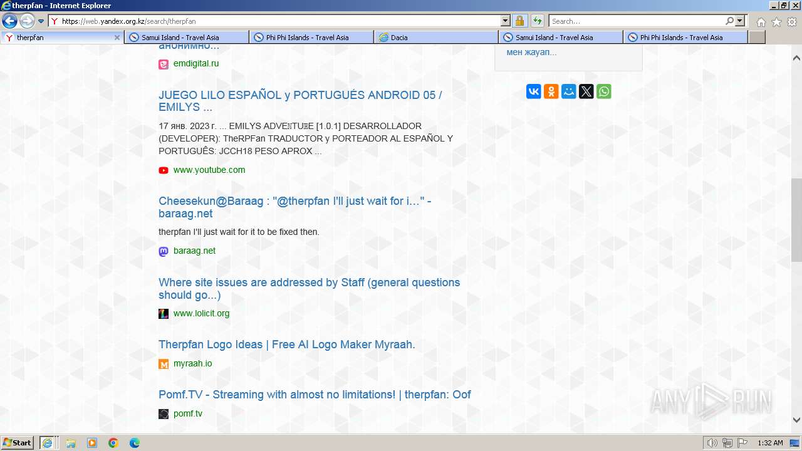This screenshot has width=802, height=451.
Task: Open the Favorites star icon
Action: (x=776, y=22)
